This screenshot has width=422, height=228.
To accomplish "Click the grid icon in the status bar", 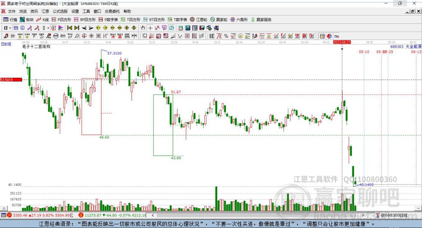I will [3, 215].
